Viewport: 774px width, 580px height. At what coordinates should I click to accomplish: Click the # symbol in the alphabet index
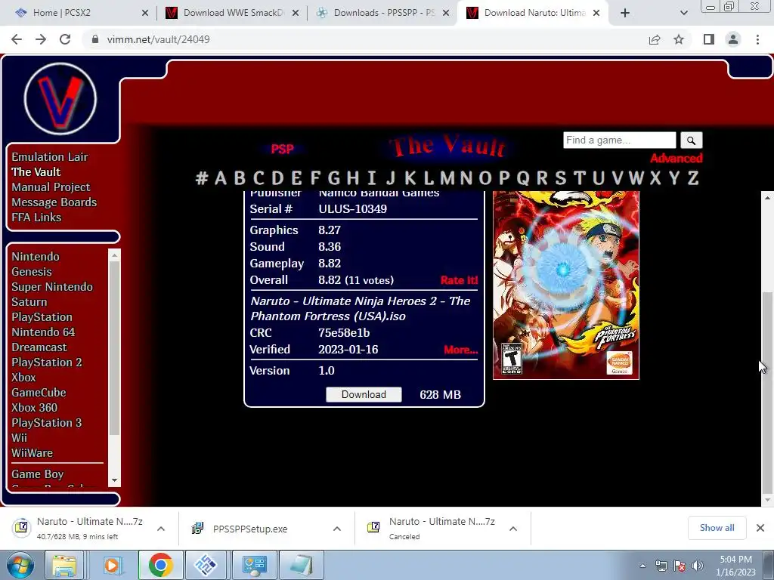tap(201, 177)
